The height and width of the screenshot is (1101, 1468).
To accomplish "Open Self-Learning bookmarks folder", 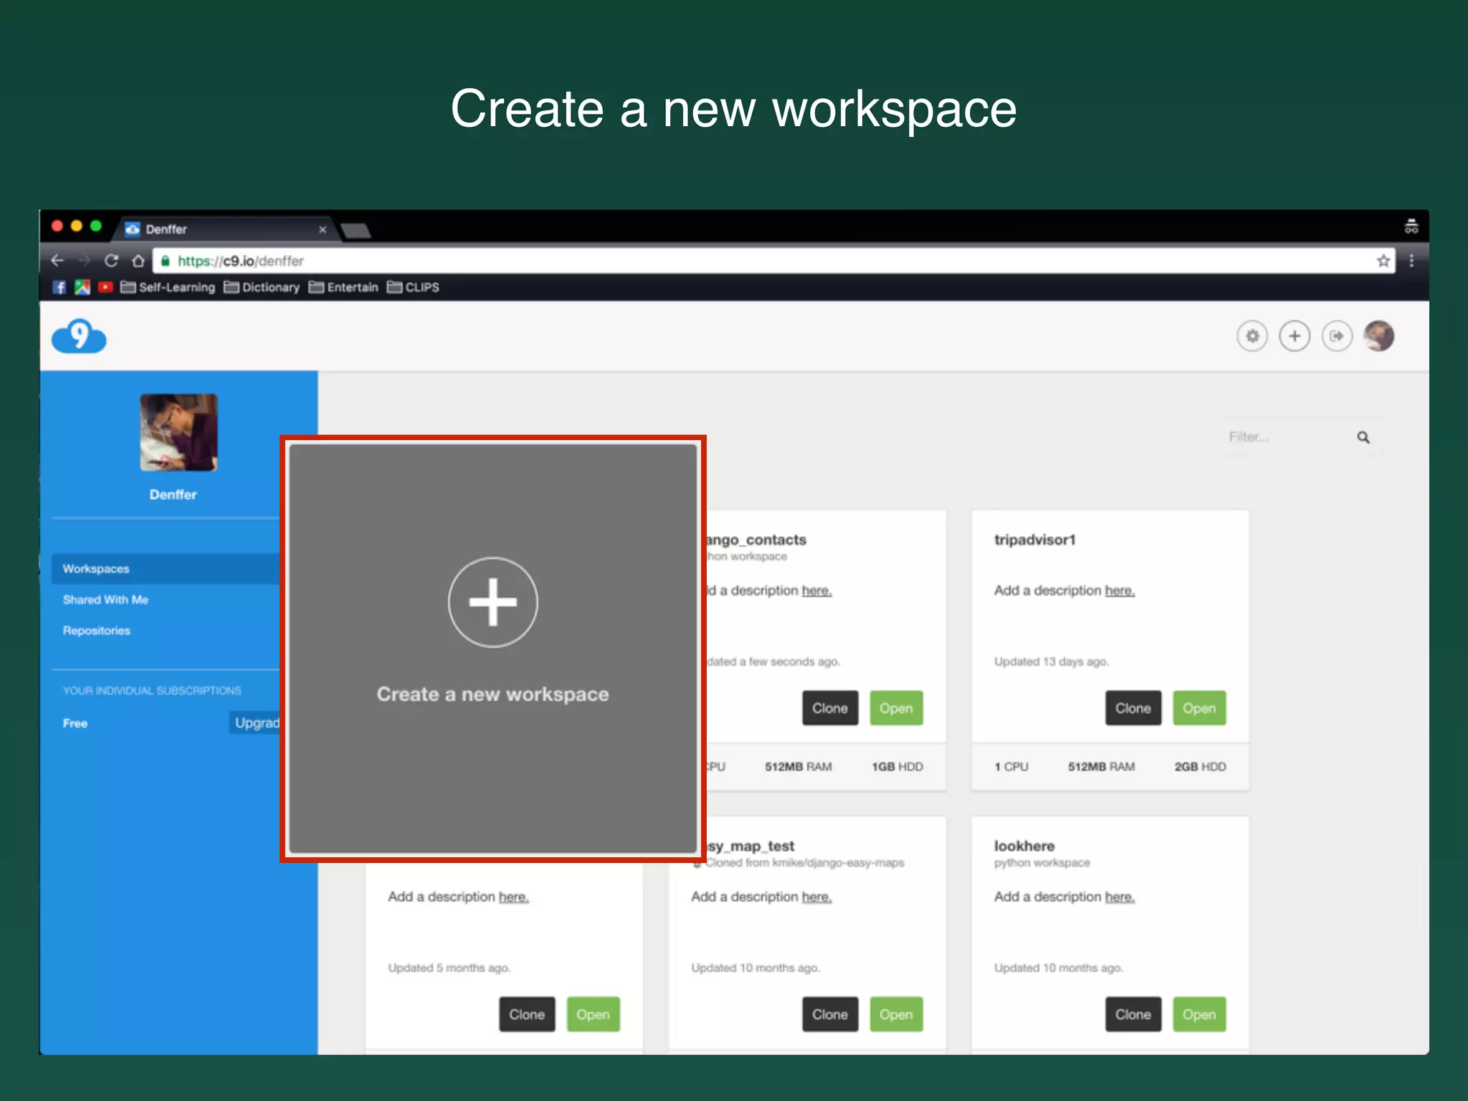I will 168,287.
